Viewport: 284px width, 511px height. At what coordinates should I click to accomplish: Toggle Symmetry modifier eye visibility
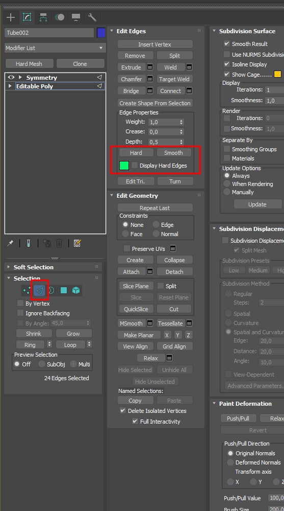point(11,77)
